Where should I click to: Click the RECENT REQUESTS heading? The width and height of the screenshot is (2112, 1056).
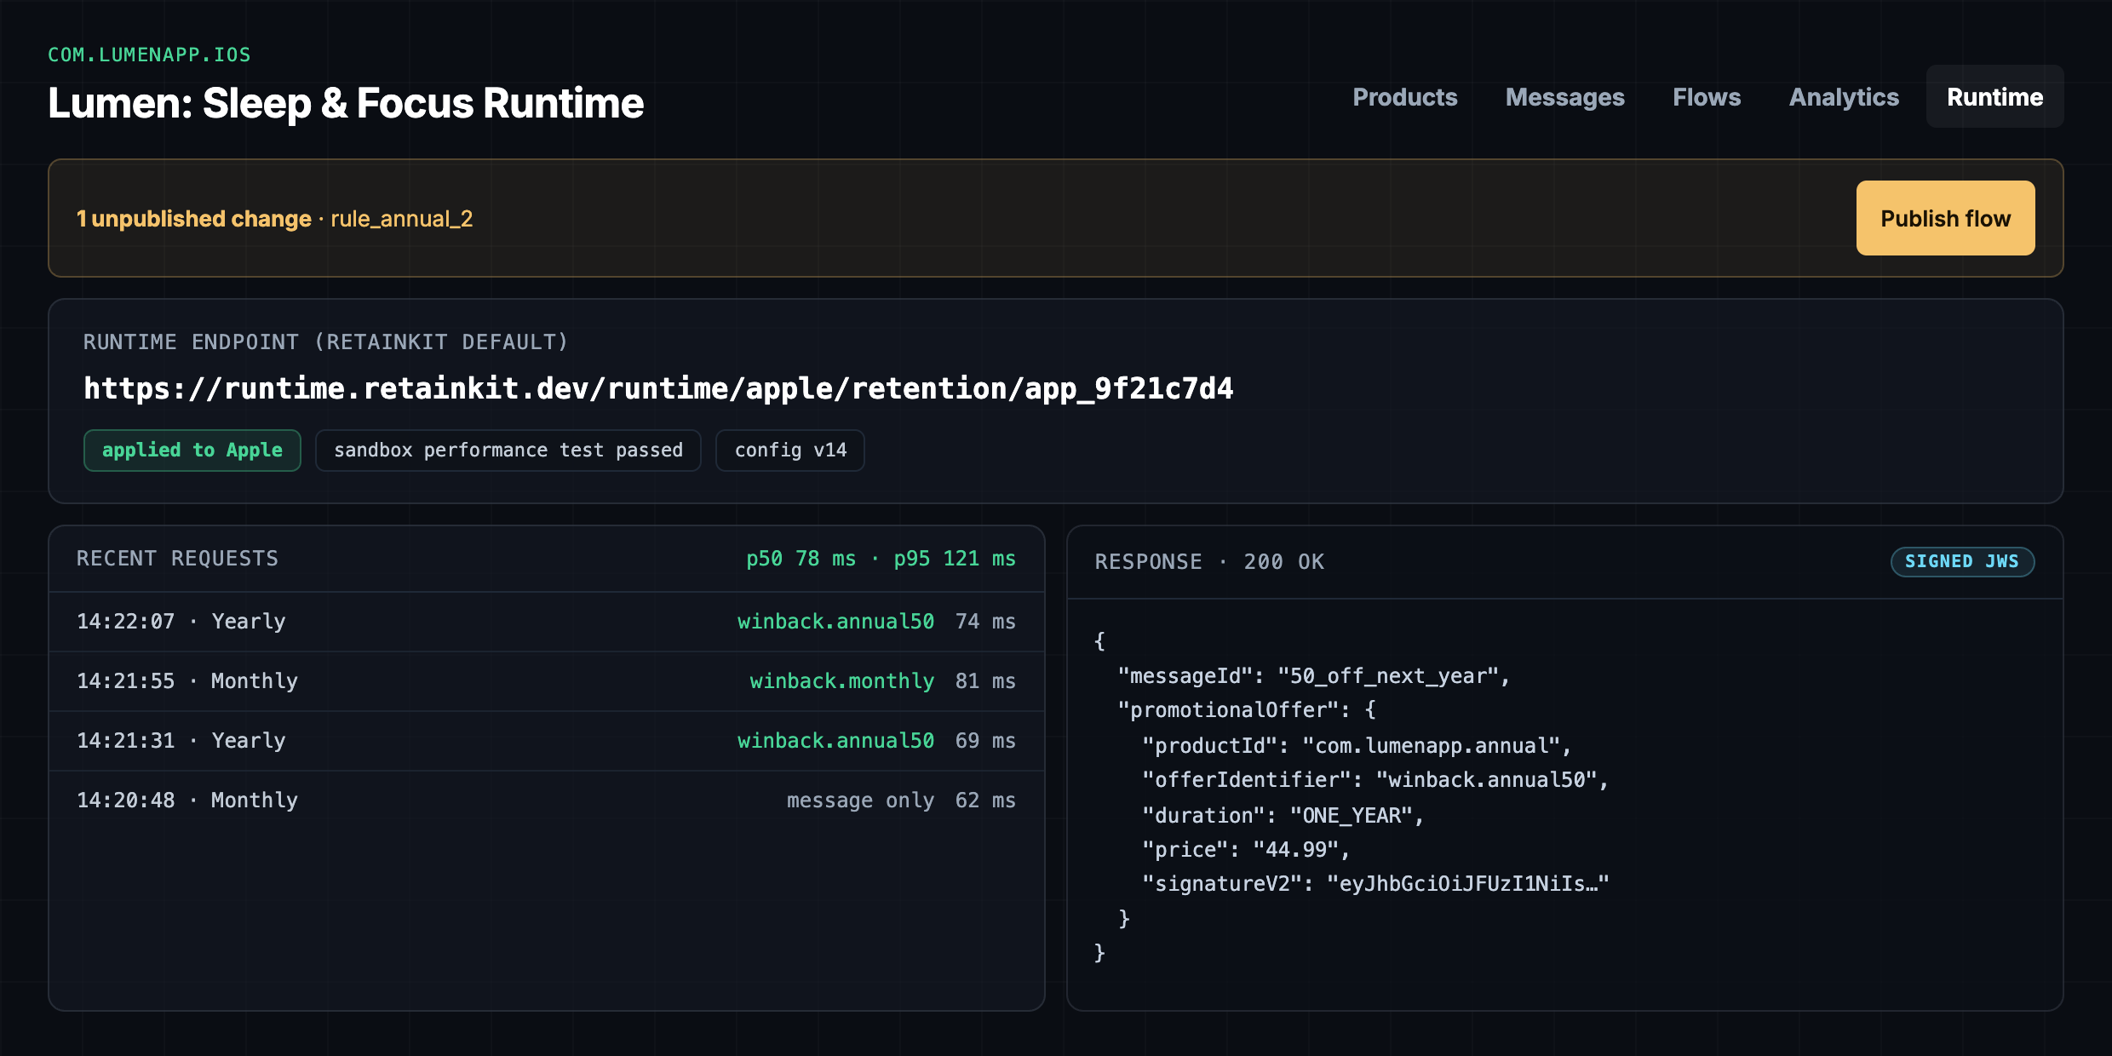pos(177,559)
